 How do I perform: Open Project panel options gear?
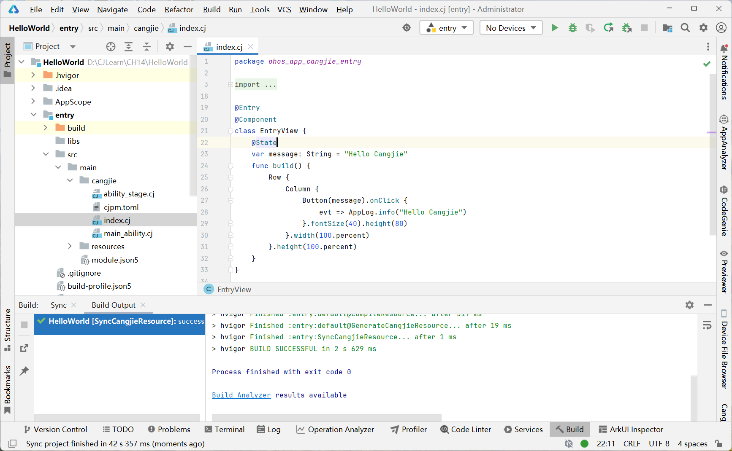[170, 46]
